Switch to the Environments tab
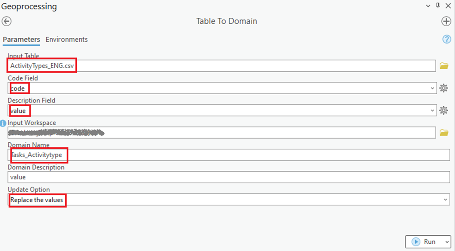 tap(67, 39)
